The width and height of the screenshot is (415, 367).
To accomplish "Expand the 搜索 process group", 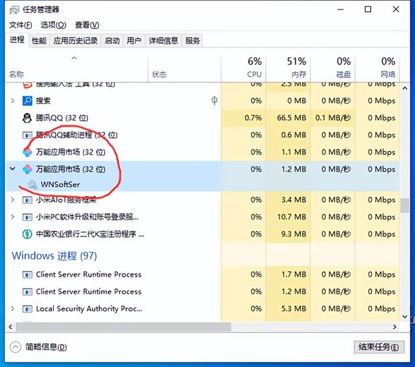I will coord(13,101).
